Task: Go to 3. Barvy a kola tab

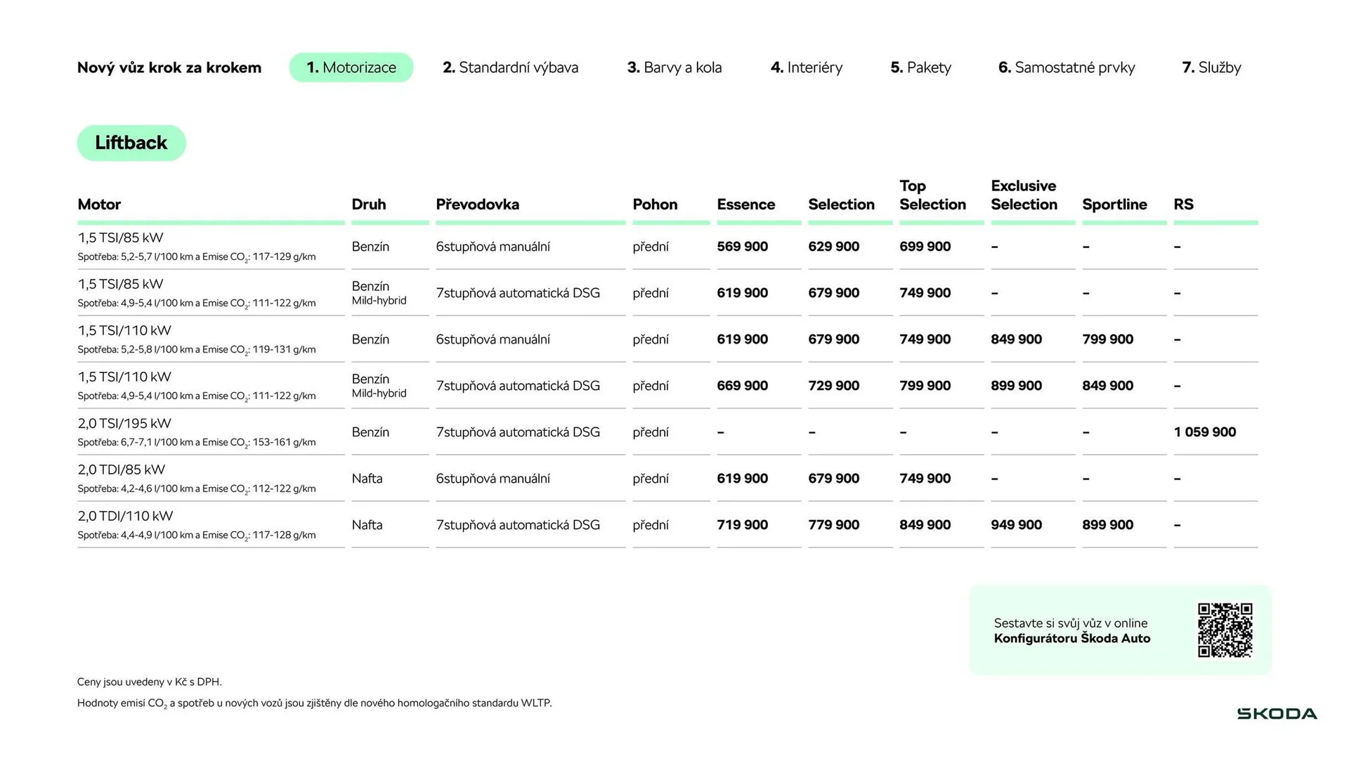Action: [674, 67]
